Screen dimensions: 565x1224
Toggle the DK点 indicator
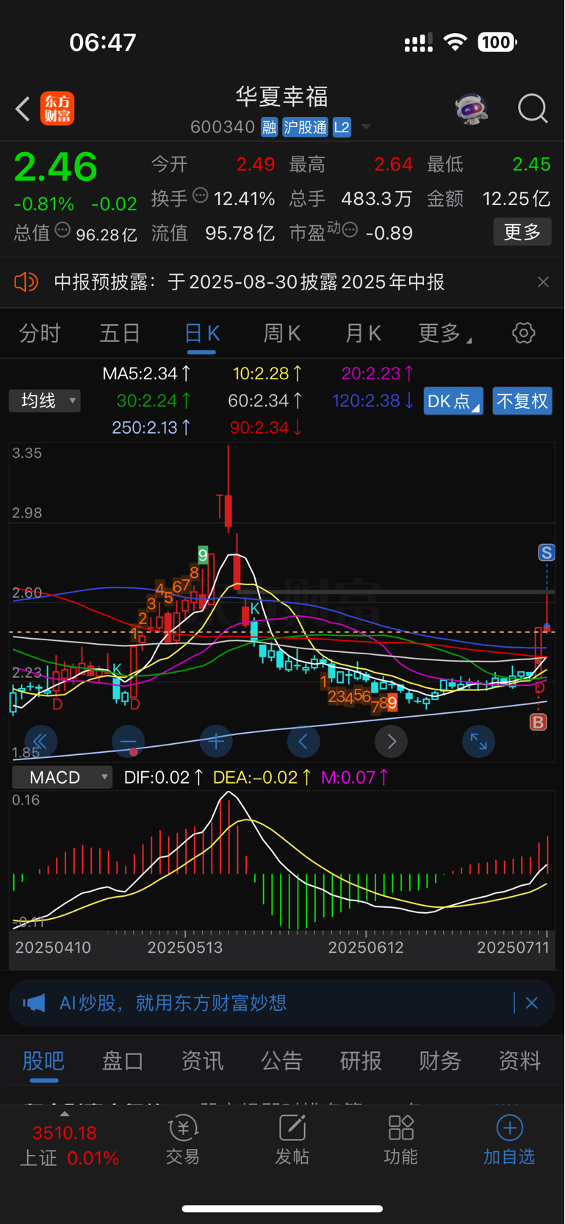click(453, 401)
